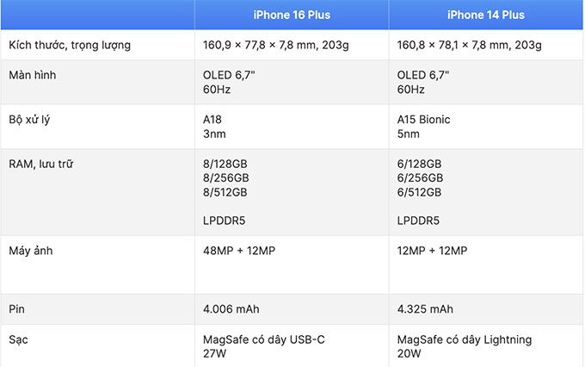Click the 4.325 mAh battery value

(x=425, y=309)
